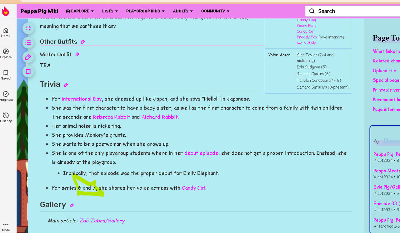Open Molly Mole in the infobox
The image size is (400, 233).
click(306, 43)
